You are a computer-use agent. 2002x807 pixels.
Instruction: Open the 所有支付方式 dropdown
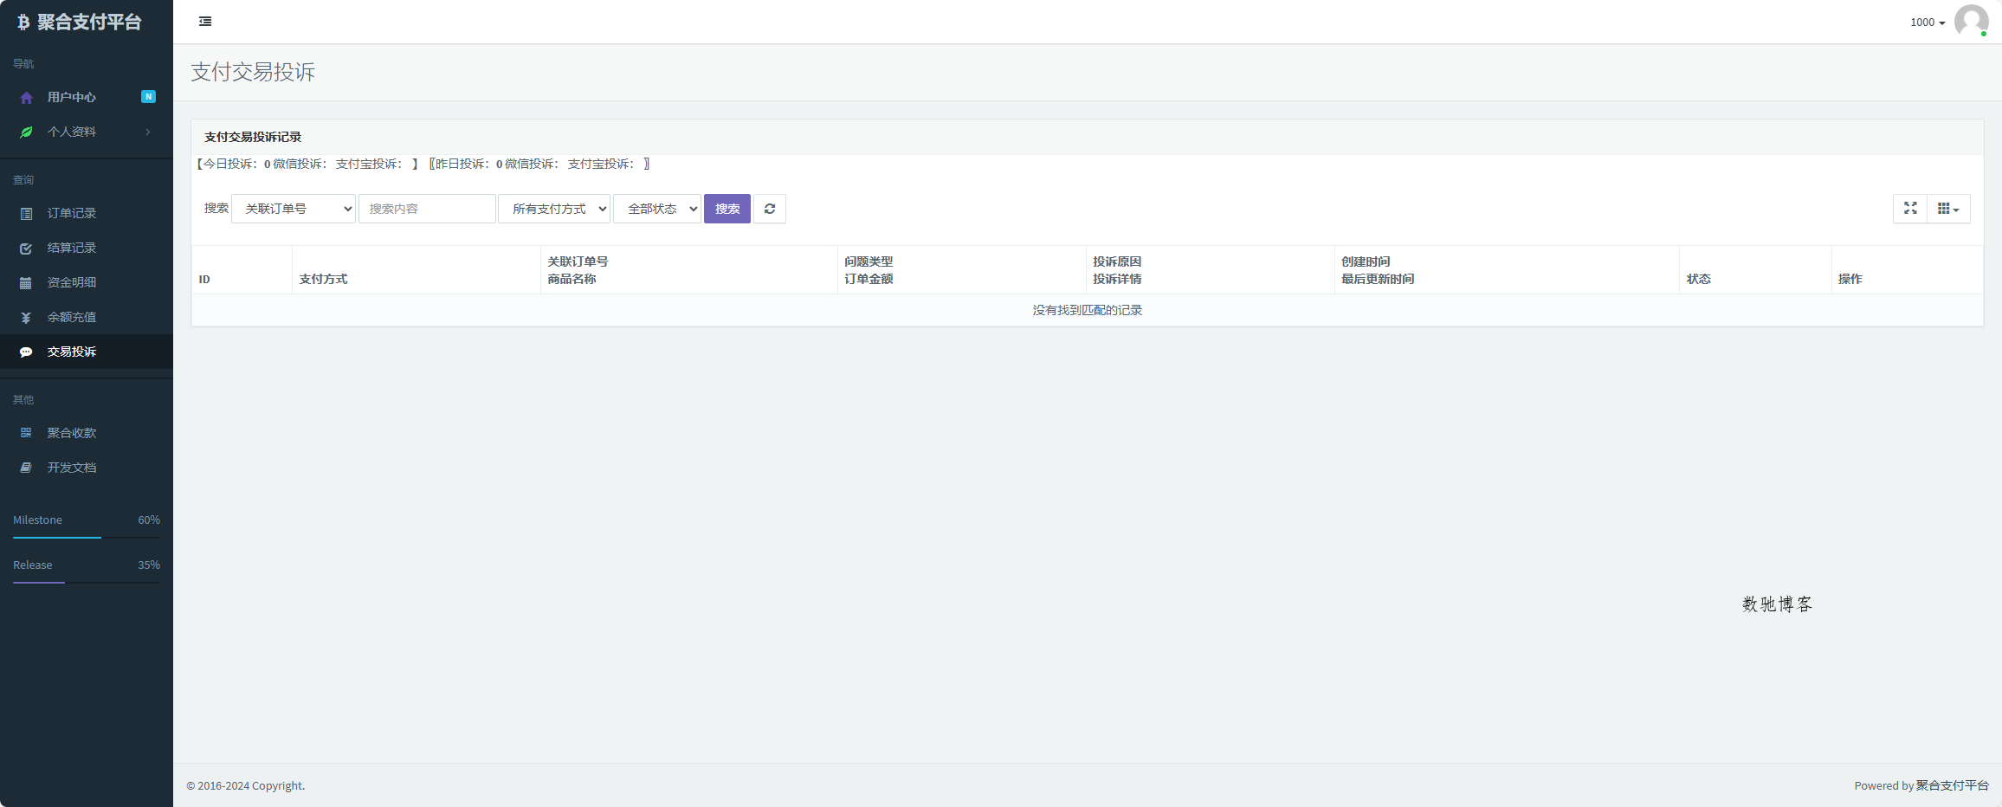coord(554,209)
